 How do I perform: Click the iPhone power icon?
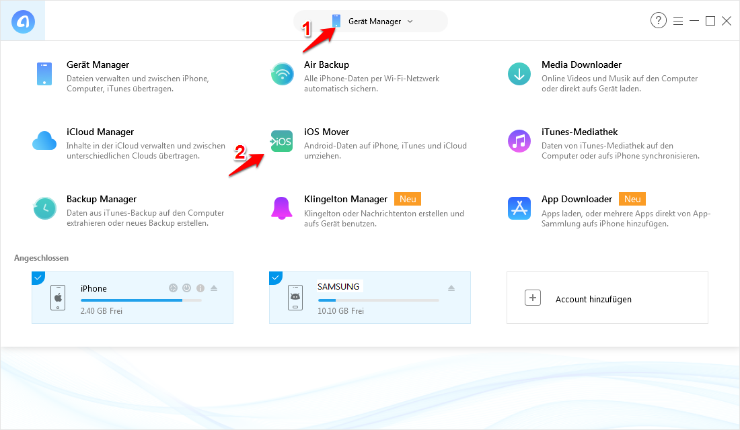point(187,288)
